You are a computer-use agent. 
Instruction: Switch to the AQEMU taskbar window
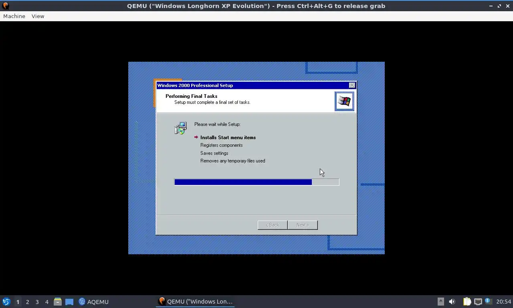tap(93, 302)
